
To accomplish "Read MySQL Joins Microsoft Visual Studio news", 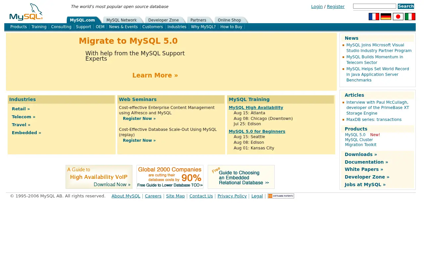I will coord(379,48).
